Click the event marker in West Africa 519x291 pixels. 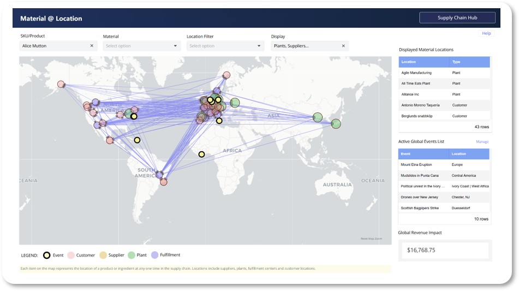(x=201, y=155)
